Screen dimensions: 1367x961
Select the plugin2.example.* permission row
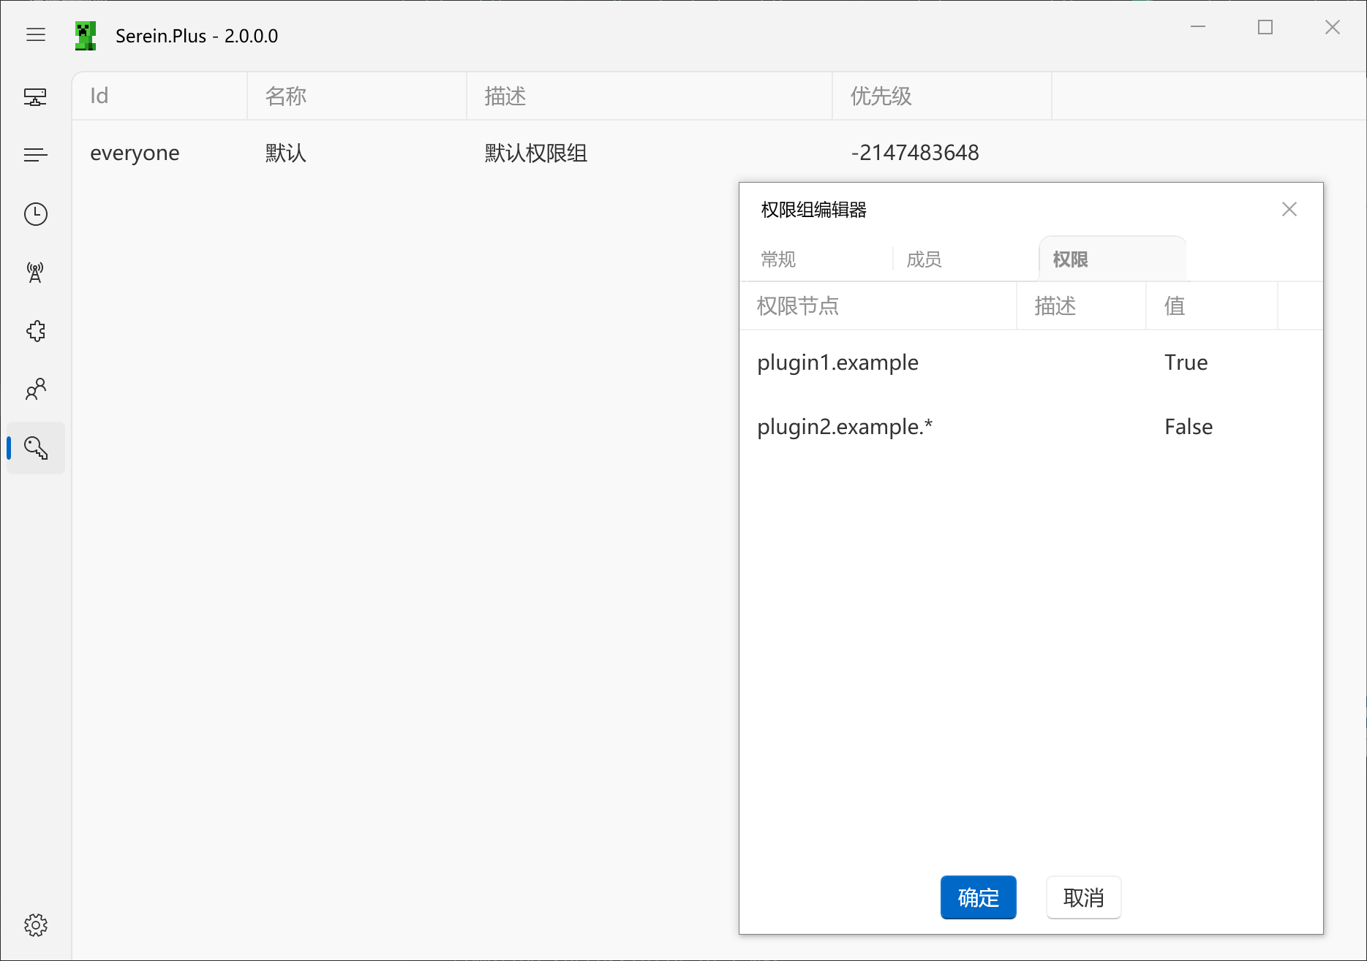tap(1031, 427)
